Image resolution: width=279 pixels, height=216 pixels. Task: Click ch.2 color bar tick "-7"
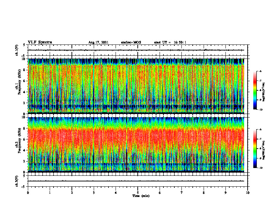pyautogui.click(x=260, y=139)
